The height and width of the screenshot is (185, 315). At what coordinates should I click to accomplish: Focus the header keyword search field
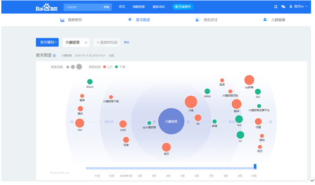pos(83,7)
